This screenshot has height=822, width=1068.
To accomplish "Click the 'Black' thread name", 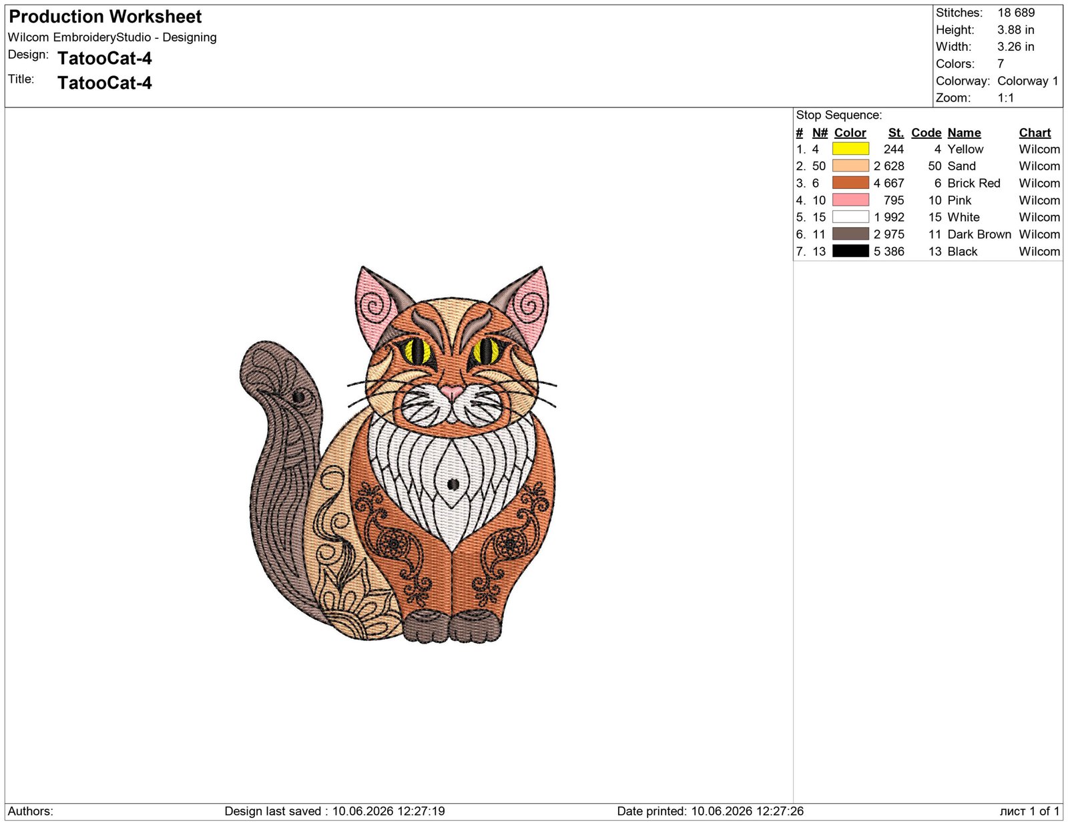I will (x=963, y=251).
